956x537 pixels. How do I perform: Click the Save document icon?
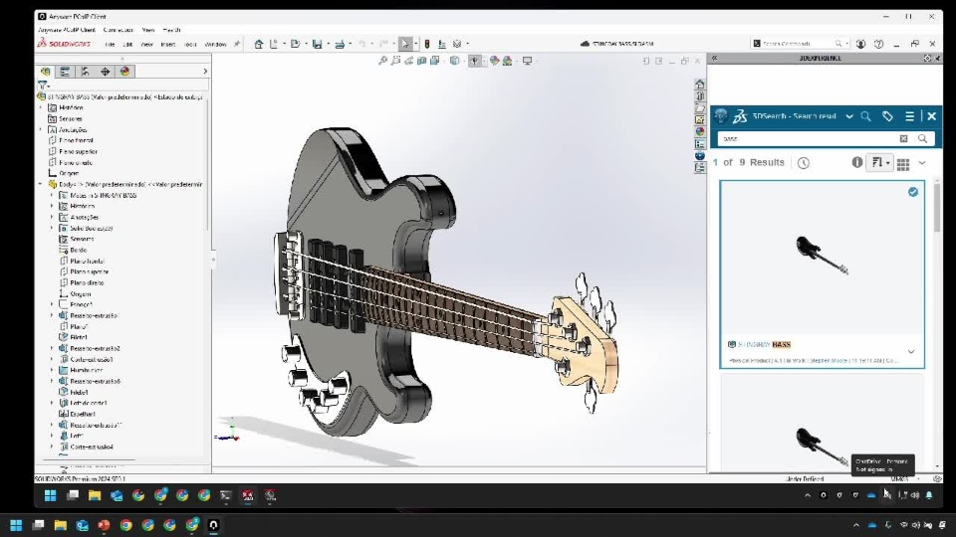[317, 44]
